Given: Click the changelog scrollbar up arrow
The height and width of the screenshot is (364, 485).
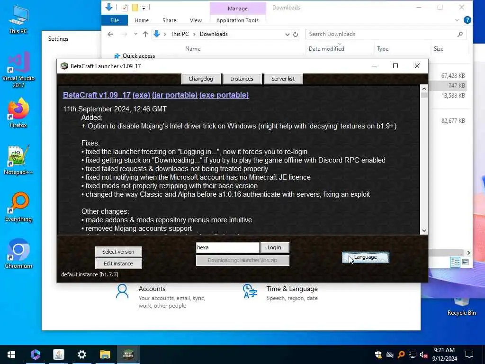Looking at the screenshot, I should click(x=424, y=89).
